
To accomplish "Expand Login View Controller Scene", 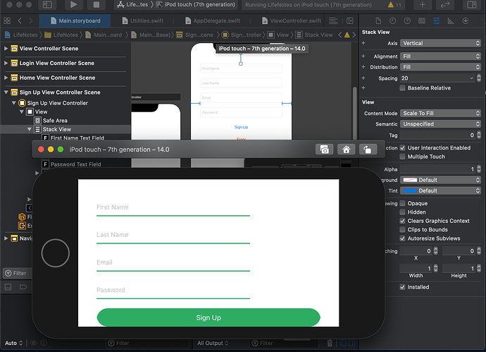I will [x=6, y=63].
